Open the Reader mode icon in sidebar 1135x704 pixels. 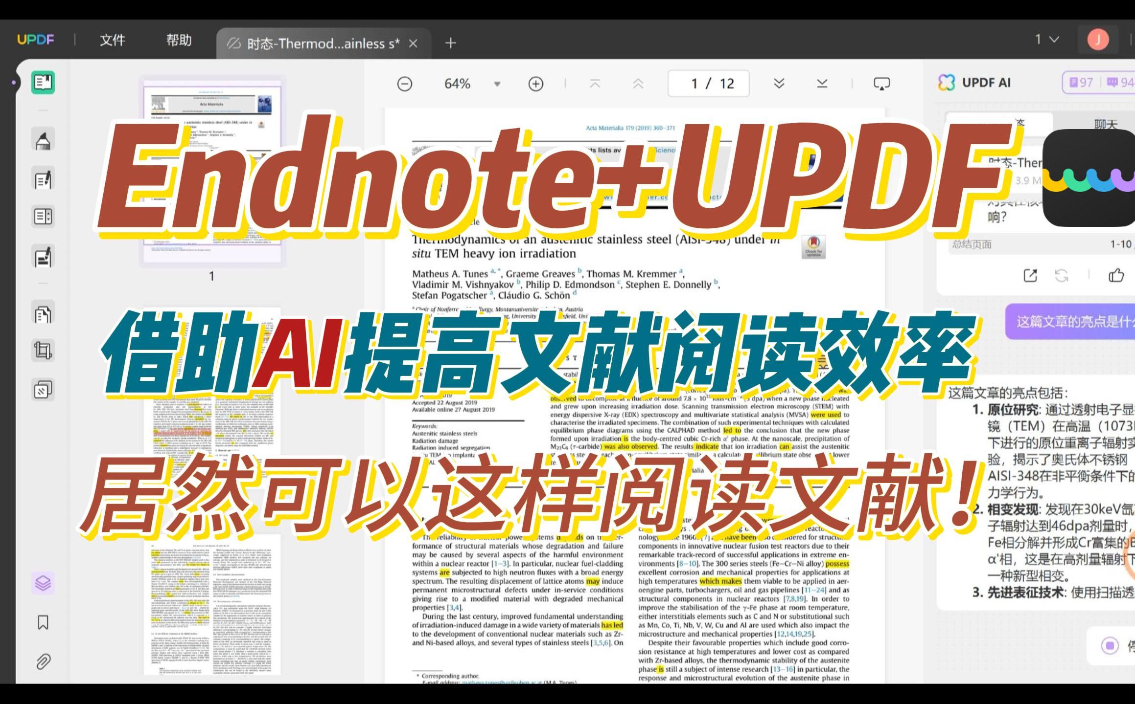pos(43,82)
